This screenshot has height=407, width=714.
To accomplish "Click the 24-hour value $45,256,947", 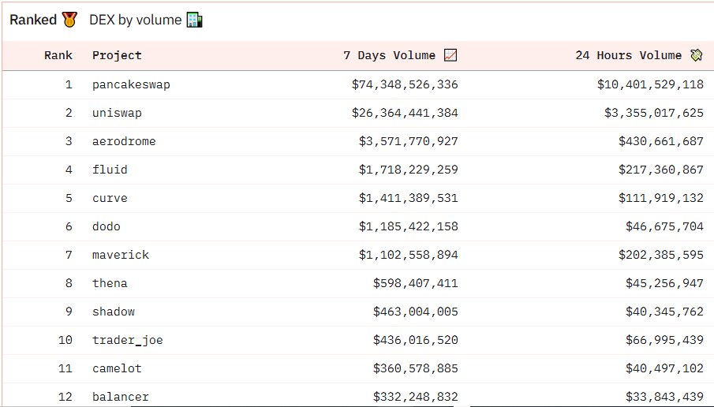I will (665, 283).
